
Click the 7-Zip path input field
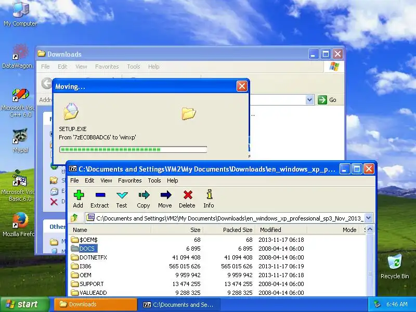pyautogui.click(x=225, y=218)
